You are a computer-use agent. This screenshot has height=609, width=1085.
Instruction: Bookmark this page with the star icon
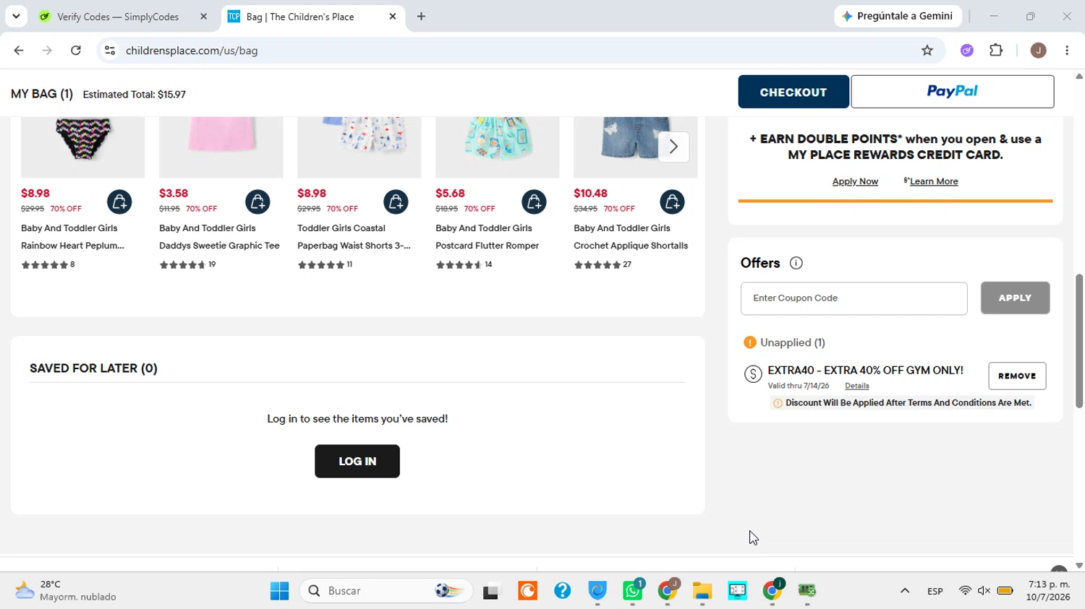point(927,51)
